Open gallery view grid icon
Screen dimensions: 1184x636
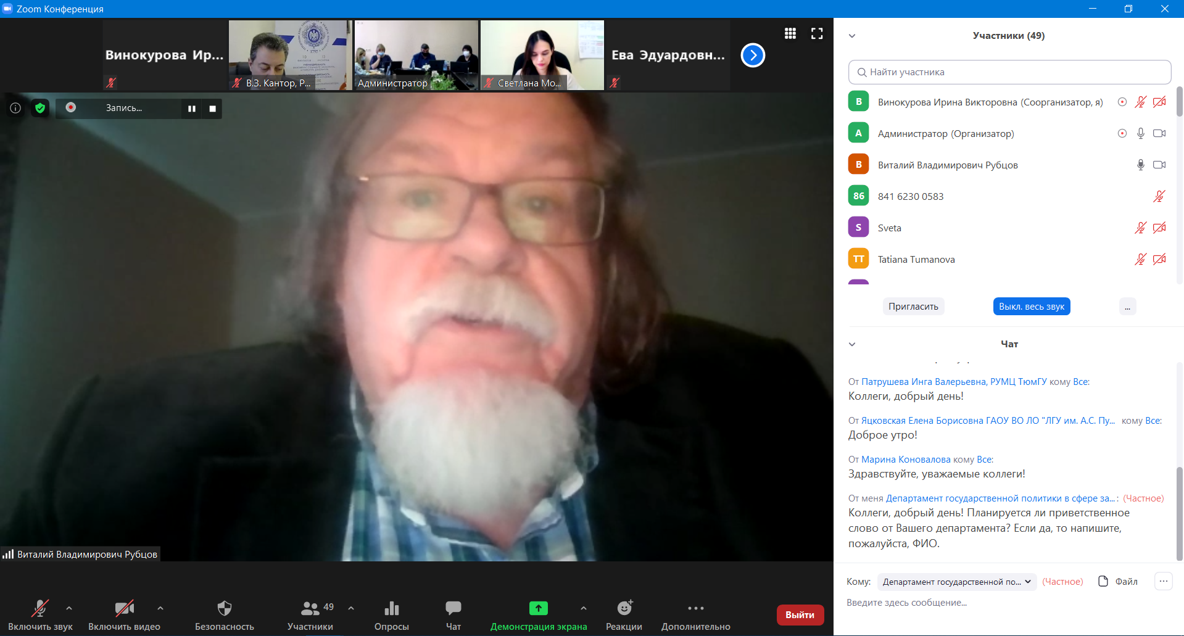pos(790,34)
